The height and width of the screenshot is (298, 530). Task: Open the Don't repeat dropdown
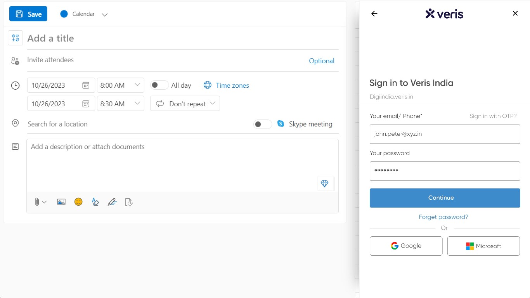pos(185,104)
